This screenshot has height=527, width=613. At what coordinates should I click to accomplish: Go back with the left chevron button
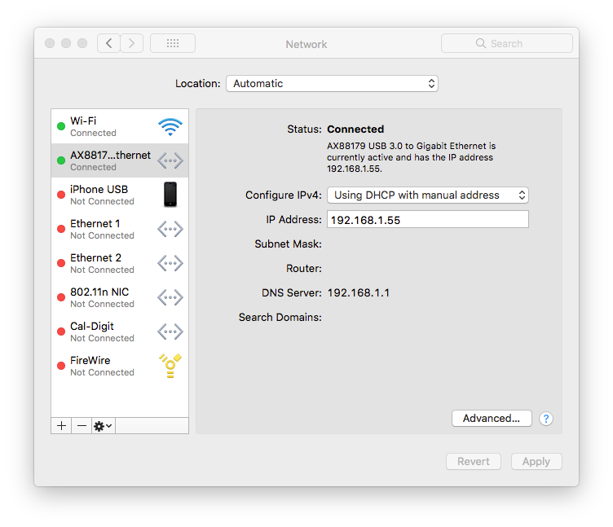108,43
